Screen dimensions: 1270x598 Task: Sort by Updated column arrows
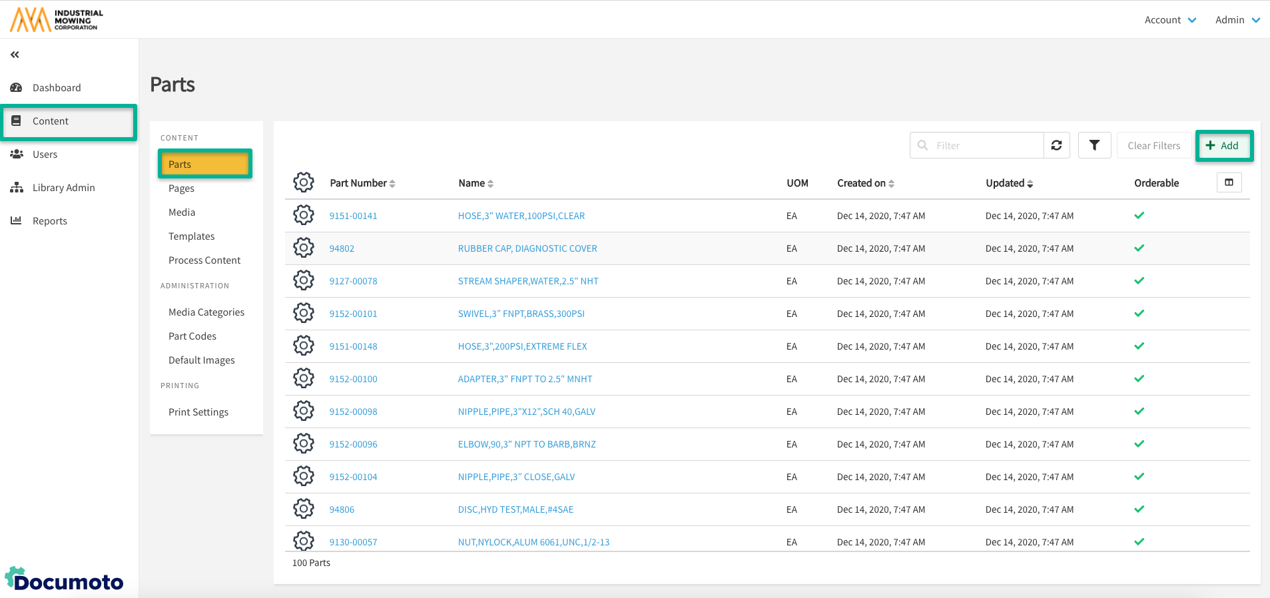(x=1030, y=184)
